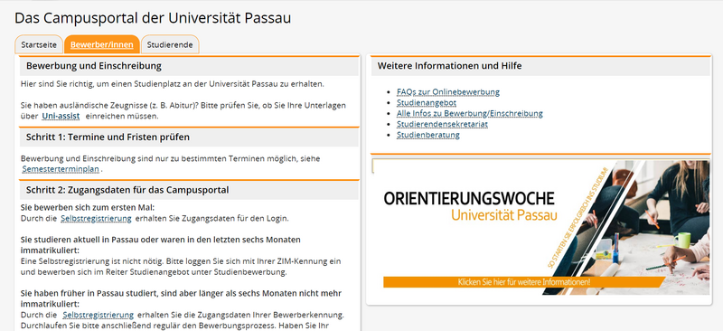Open Selbstregistrierung link for former Passau students
This screenshot has height=331, width=723.
[98, 315]
